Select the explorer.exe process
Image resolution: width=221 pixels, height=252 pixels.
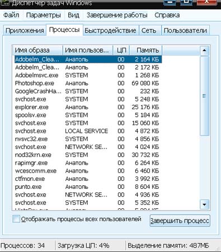click(88, 107)
